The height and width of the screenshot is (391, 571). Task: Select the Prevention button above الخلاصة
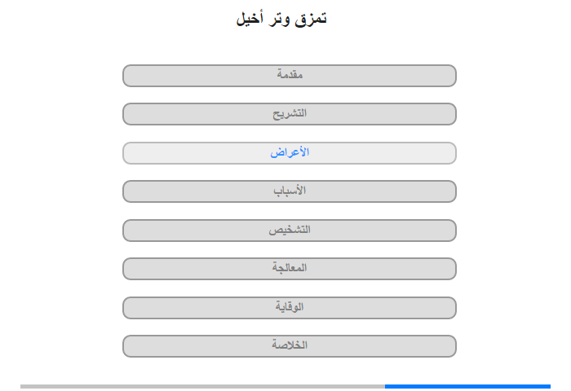[x=290, y=308]
